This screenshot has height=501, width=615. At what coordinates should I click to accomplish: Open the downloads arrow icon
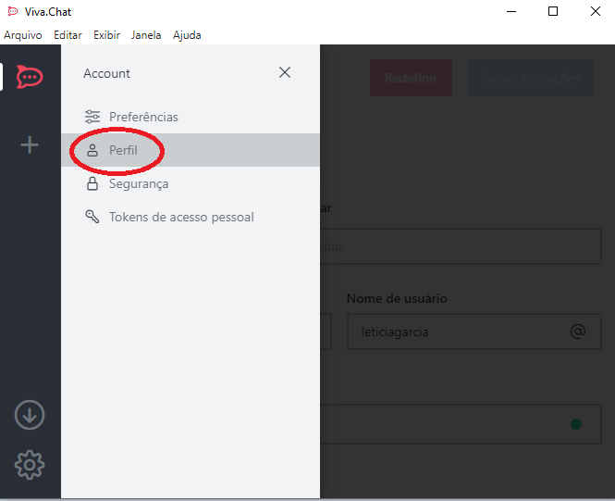(x=30, y=416)
